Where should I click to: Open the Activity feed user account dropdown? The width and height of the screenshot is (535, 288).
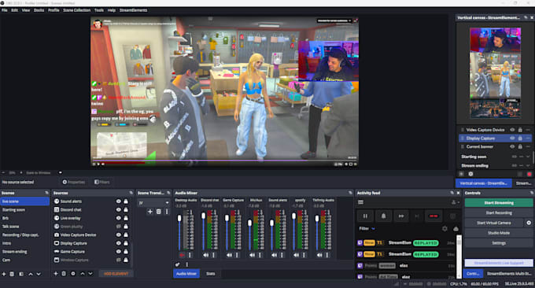456,202
